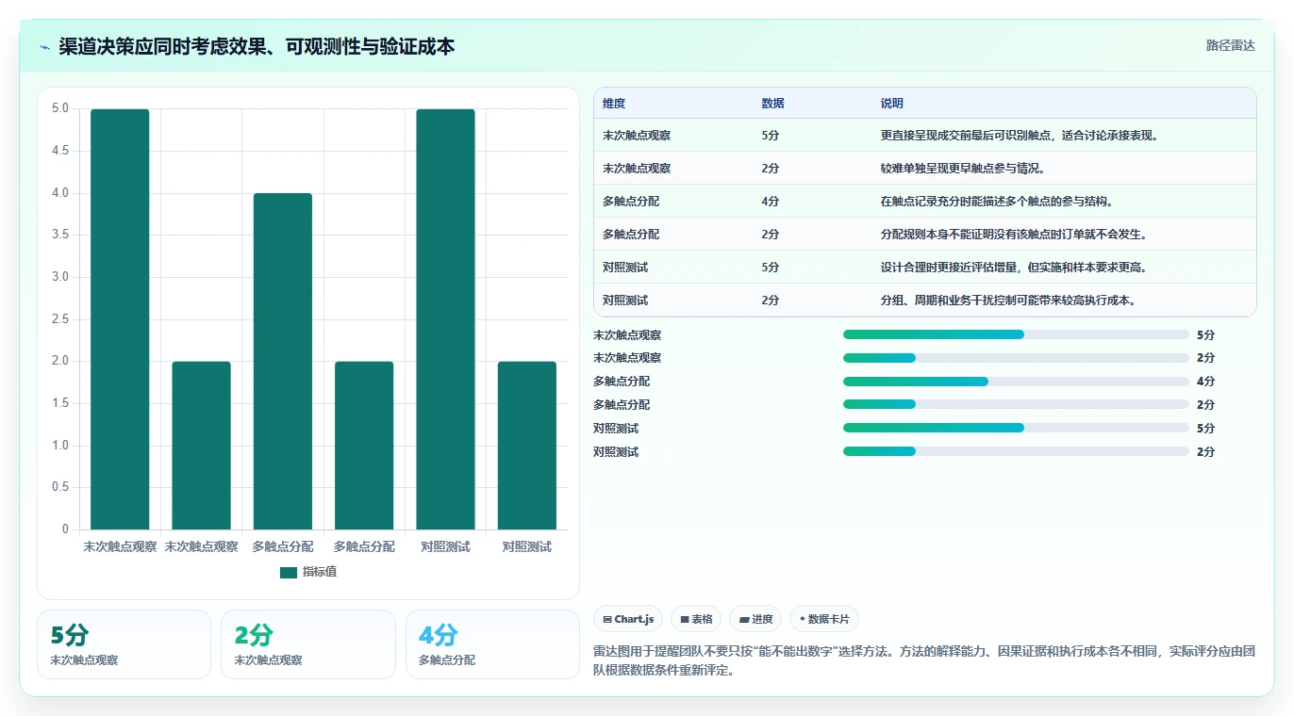The width and height of the screenshot is (1294, 716).
Task: Click the 对照测试 progress bar showing 5分
Action: click(1016, 428)
